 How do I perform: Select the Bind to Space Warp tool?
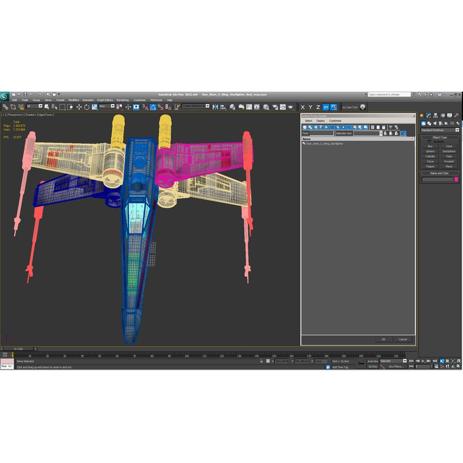(x=21, y=107)
